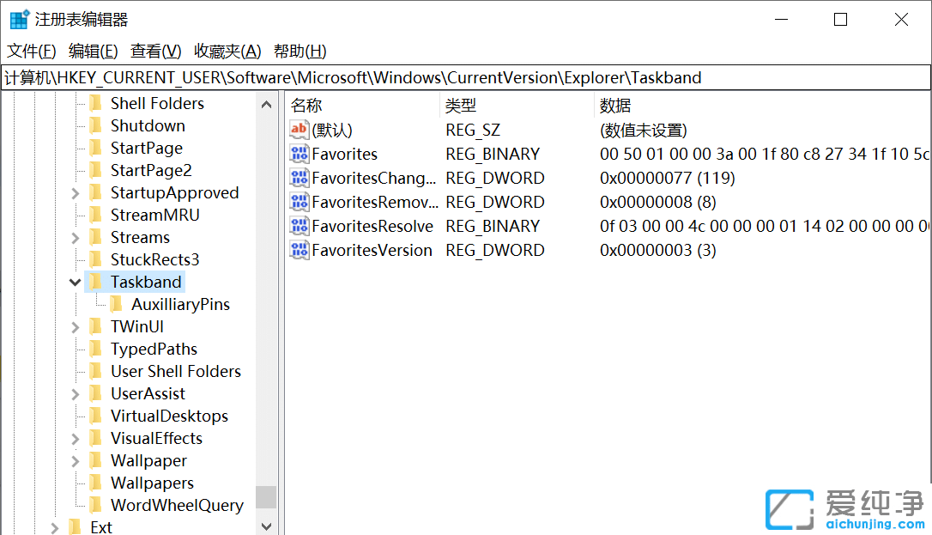Select the StuckRects3 key

152,259
